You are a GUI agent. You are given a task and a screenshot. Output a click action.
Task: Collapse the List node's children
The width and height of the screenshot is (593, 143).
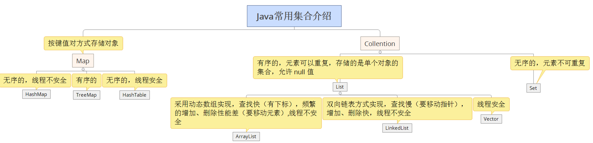340,93
